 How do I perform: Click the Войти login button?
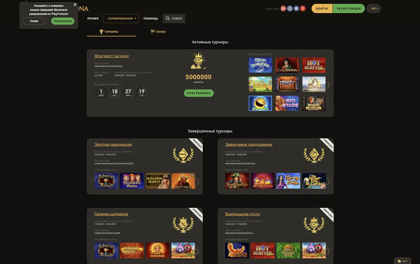point(322,9)
